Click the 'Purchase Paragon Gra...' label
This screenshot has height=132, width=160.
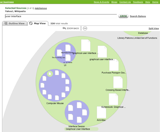(x=114, y=73)
